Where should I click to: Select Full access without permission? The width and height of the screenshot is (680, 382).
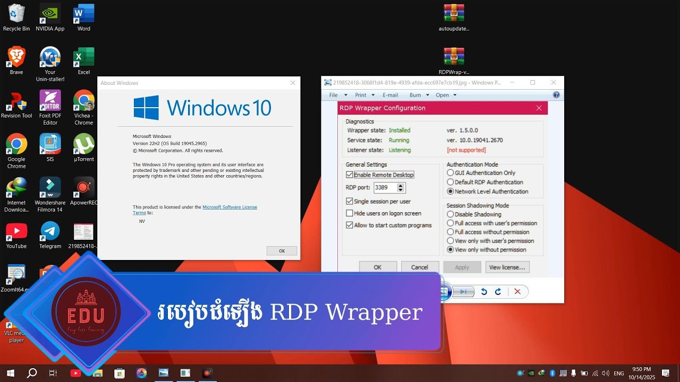[x=450, y=232]
